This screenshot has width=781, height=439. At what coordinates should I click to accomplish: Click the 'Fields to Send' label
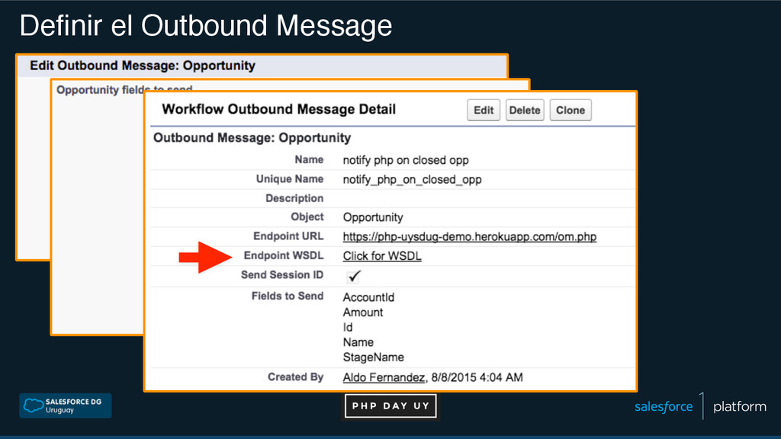click(288, 296)
